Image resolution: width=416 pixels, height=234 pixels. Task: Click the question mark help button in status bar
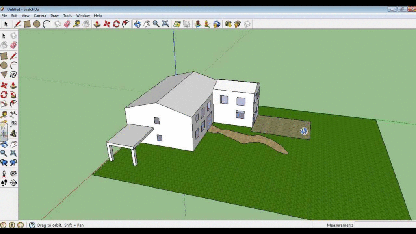point(32,225)
